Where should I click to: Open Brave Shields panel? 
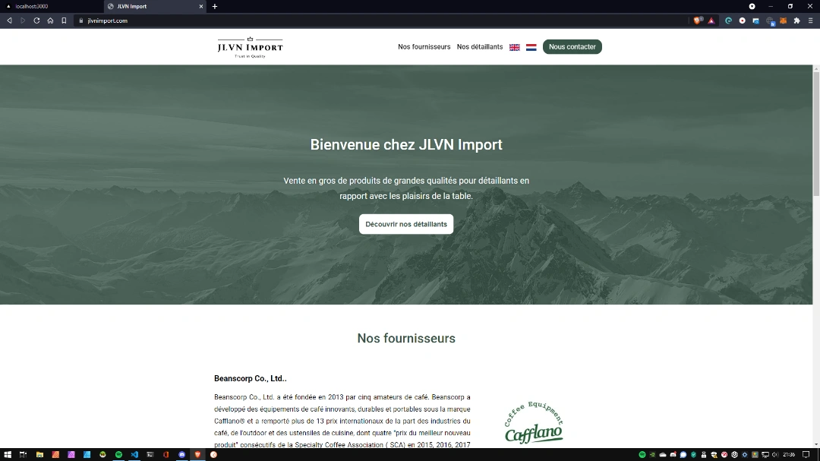(698, 21)
